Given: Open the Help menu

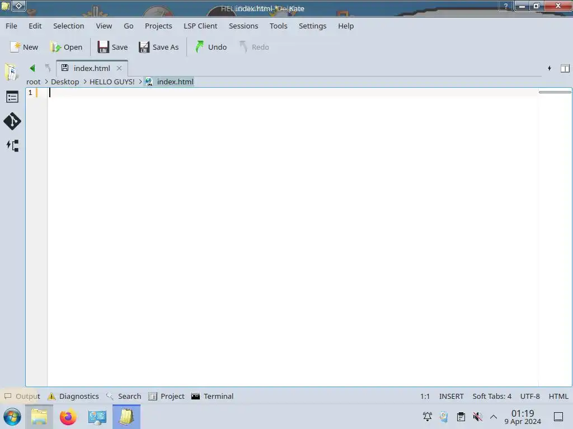Looking at the screenshot, I should tap(346, 26).
